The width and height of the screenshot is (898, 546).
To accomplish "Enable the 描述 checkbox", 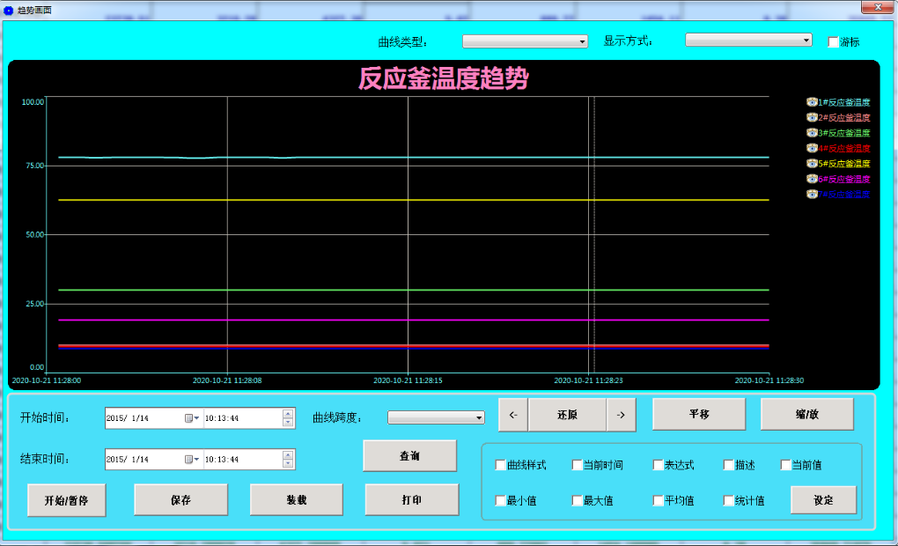I will pos(728,465).
